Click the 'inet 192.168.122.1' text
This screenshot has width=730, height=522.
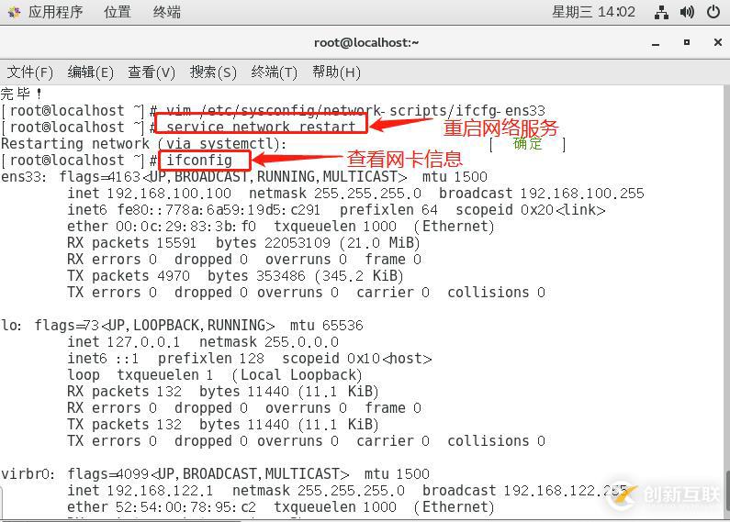(x=140, y=491)
